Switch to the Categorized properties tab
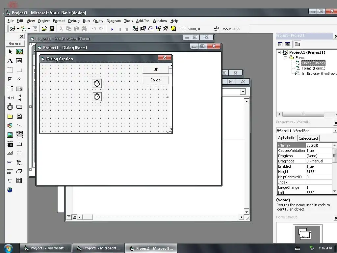The height and width of the screenshot is (253, 337). coord(308,138)
